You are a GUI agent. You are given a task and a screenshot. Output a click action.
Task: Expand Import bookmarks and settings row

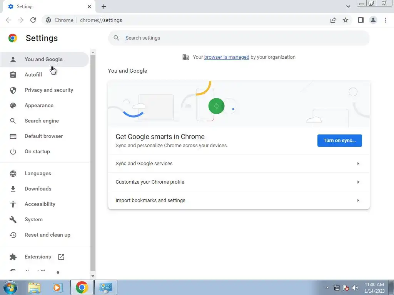pyautogui.click(x=239, y=201)
